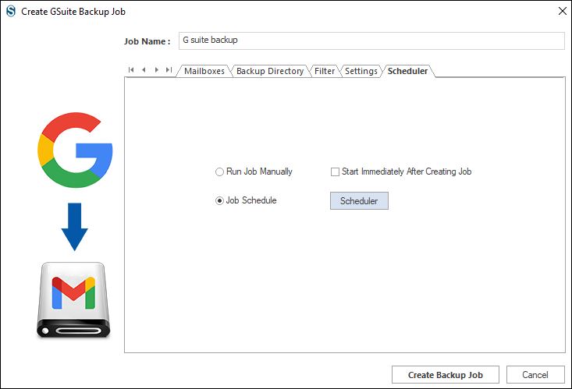Click Create Backup Job button
The height and width of the screenshot is (389, 572).
tap(446, 375)
